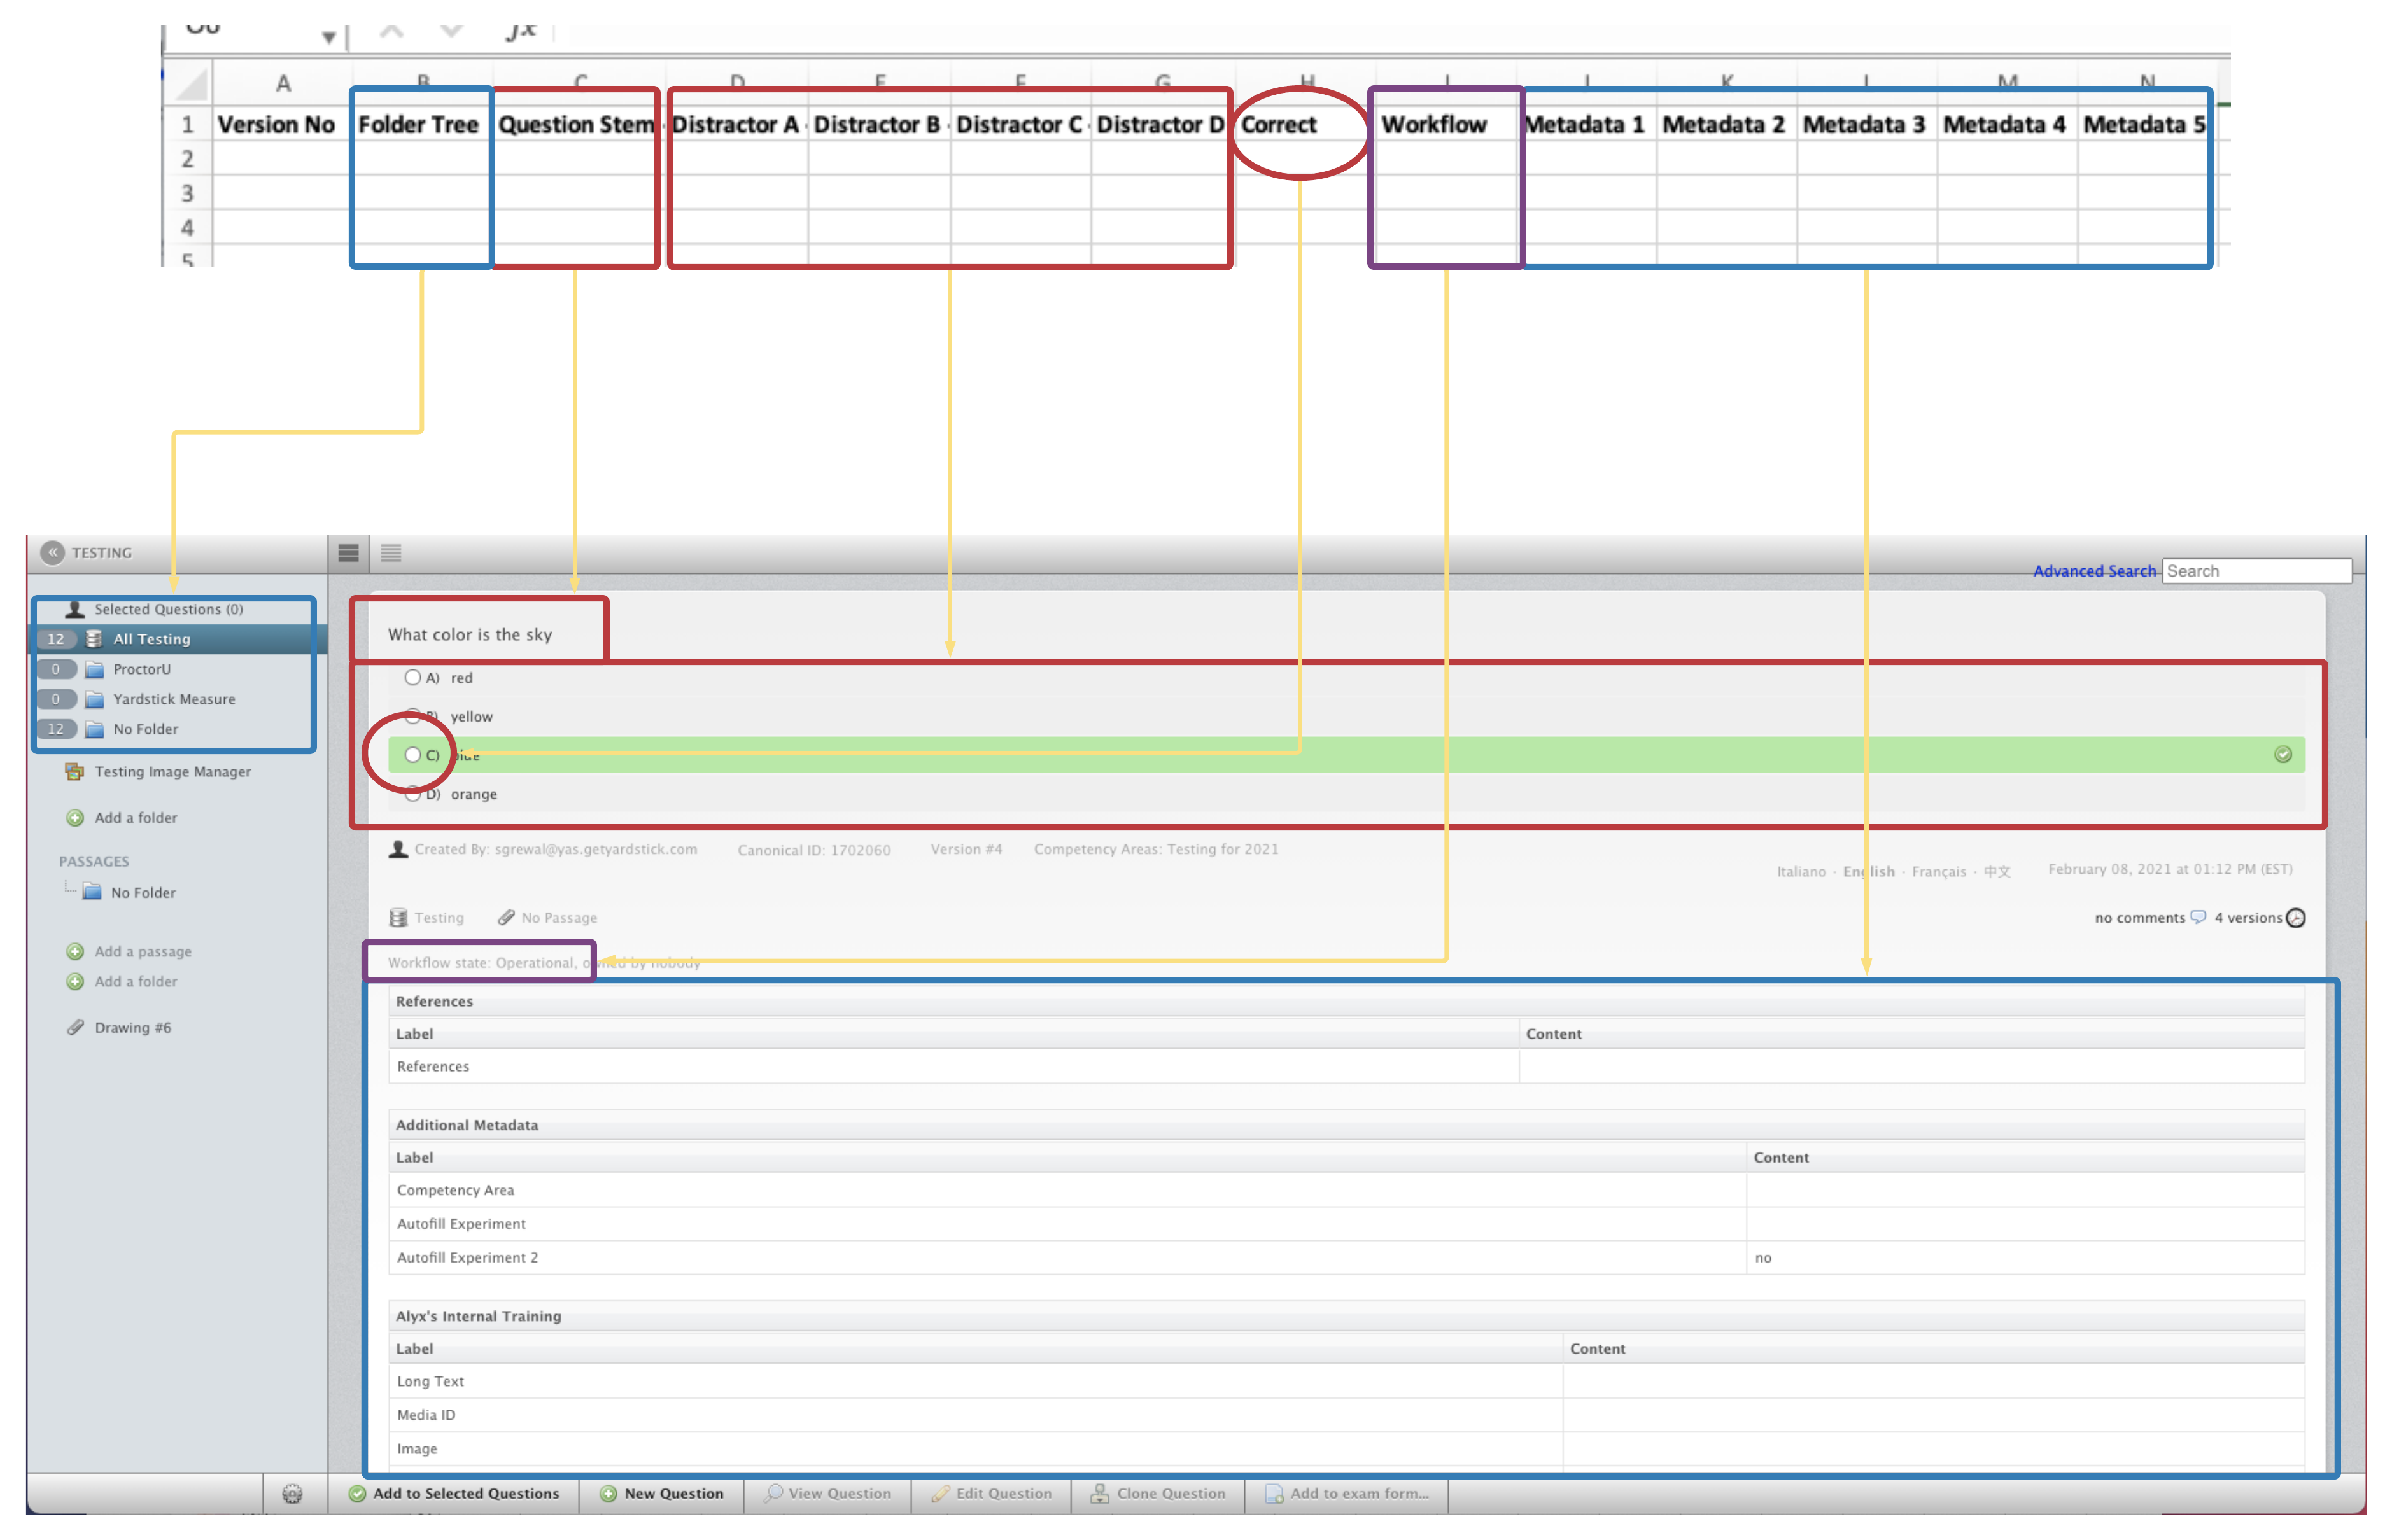The image size is (2392, 1540).
Task: Click into the Search input field
Action: point(2256,571)
